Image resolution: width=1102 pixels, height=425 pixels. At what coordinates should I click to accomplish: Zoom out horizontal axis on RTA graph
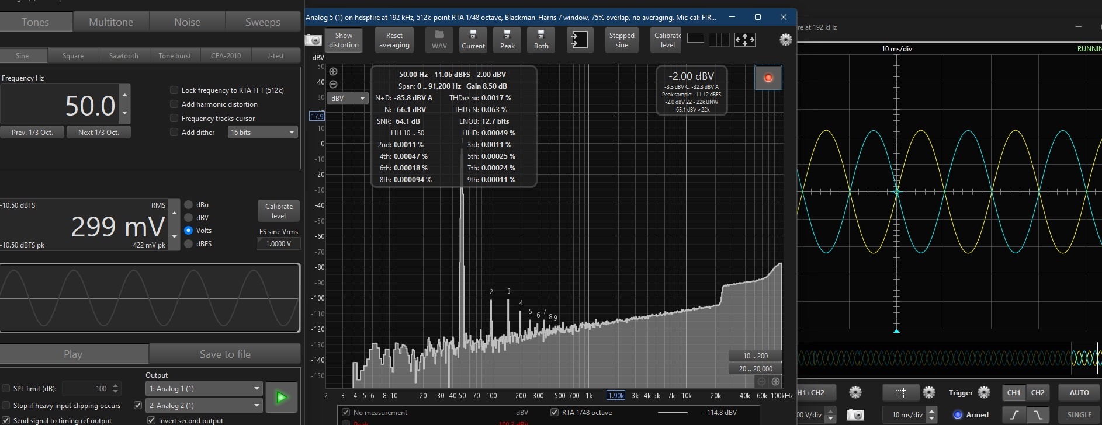pyautogui.click(x=761, y=381)
